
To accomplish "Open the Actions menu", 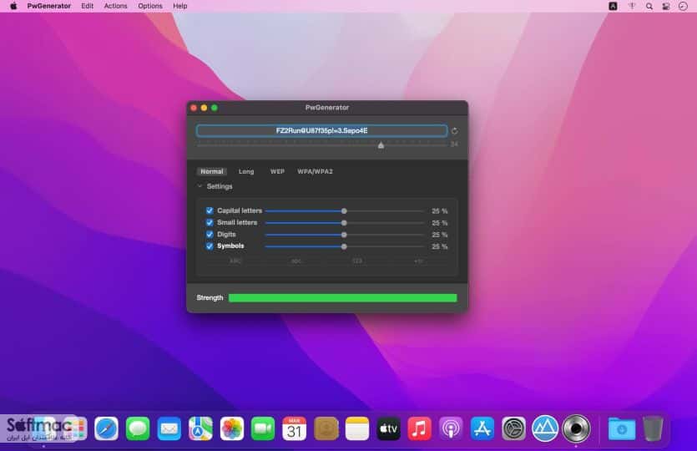I will 115,6.
